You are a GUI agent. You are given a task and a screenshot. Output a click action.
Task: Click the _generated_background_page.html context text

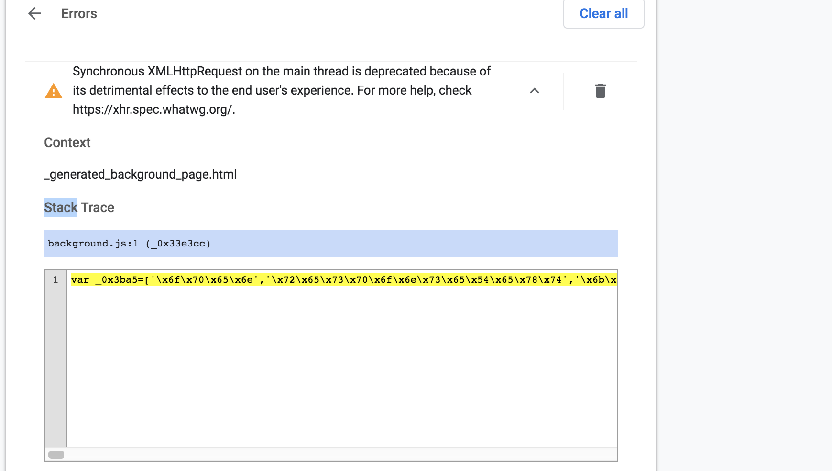141,174
